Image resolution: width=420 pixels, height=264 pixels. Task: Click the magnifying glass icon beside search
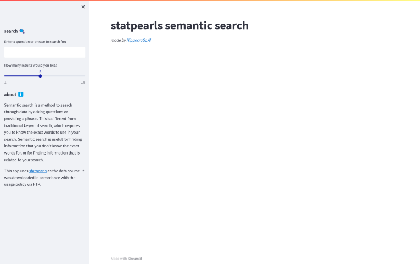22,31
